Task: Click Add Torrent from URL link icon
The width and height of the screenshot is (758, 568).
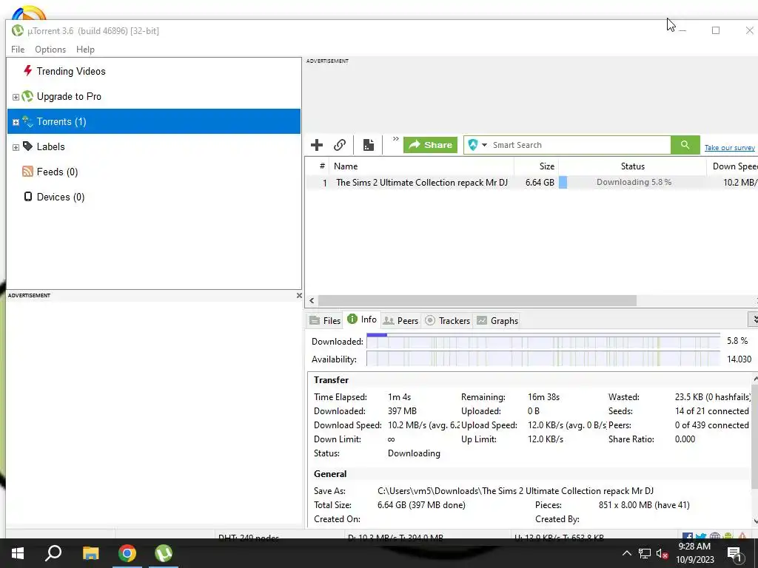Action: [340, 145]
